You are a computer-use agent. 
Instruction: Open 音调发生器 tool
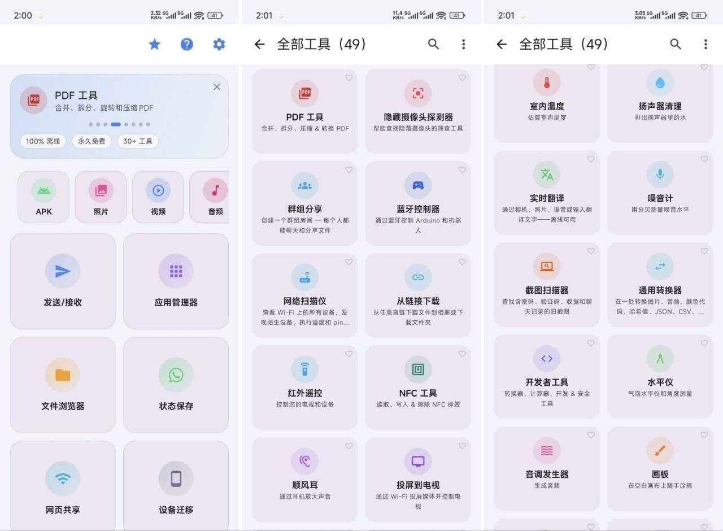tap(547, 469)
